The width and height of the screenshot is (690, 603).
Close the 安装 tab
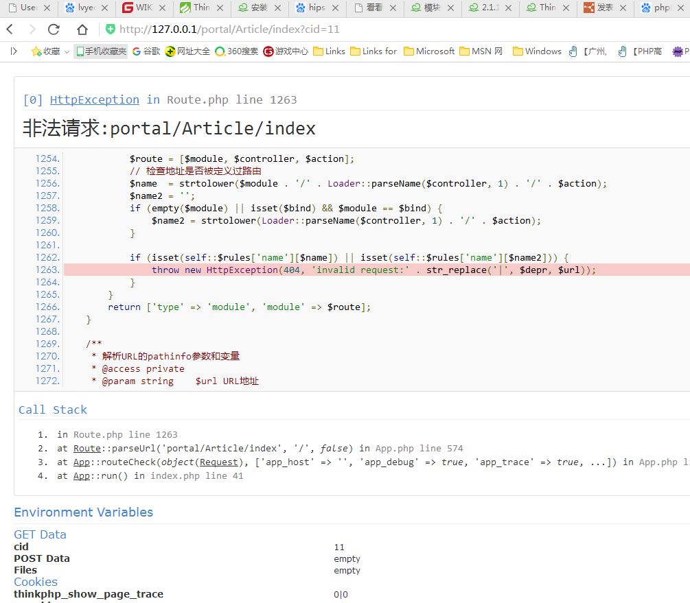click(x=277, y=8)
